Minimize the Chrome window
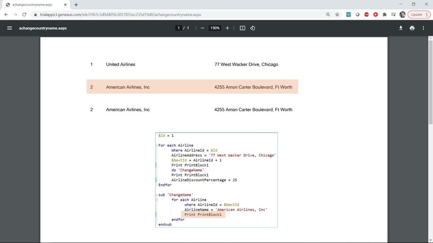The height and width of the screenshot is (243, 433). tap(401, 4)
